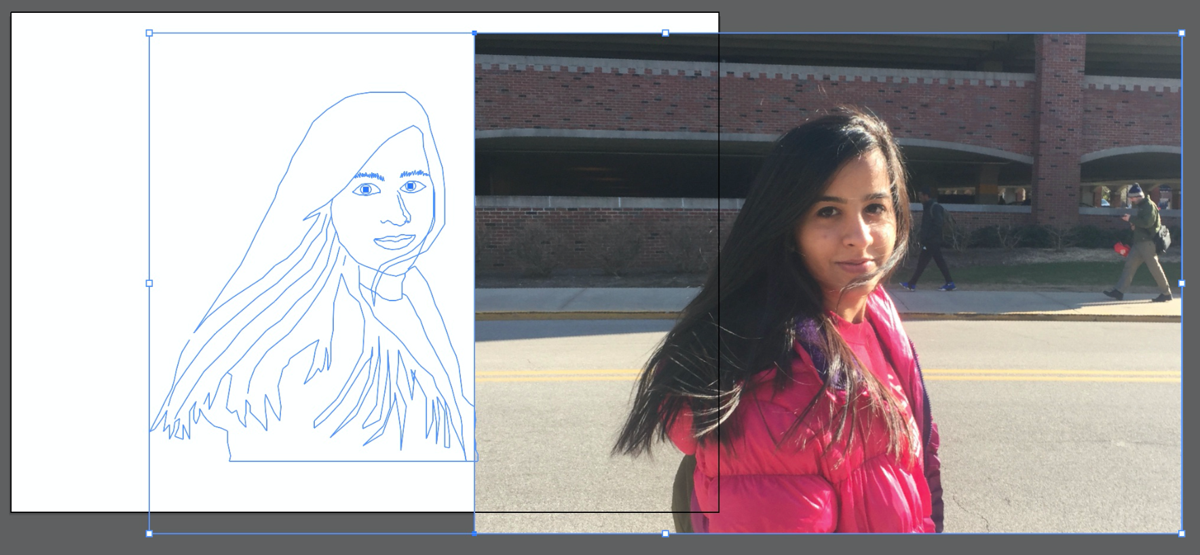Click the bottom-right corner selection handle
The width and height of the screenshot is (1200, 555).
click(1182, 534)
